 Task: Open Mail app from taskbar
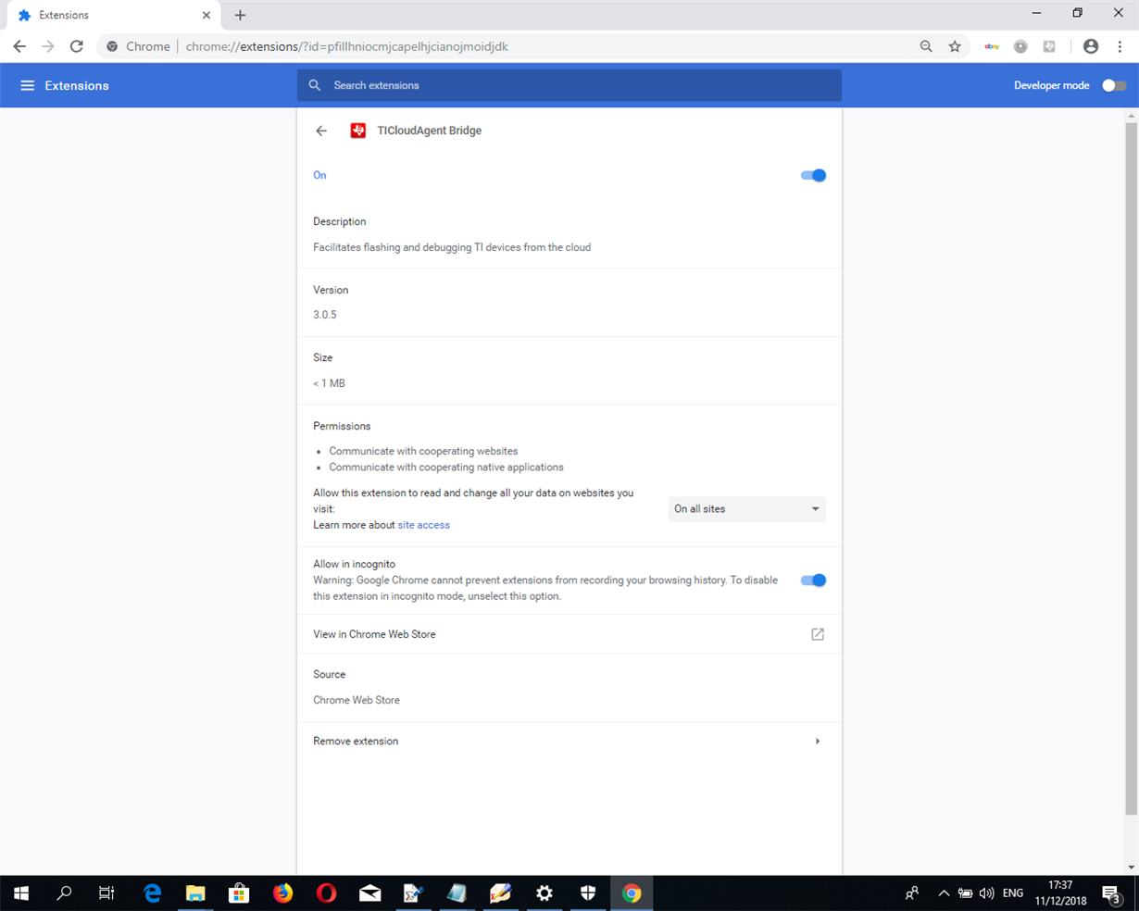[369, 893]
